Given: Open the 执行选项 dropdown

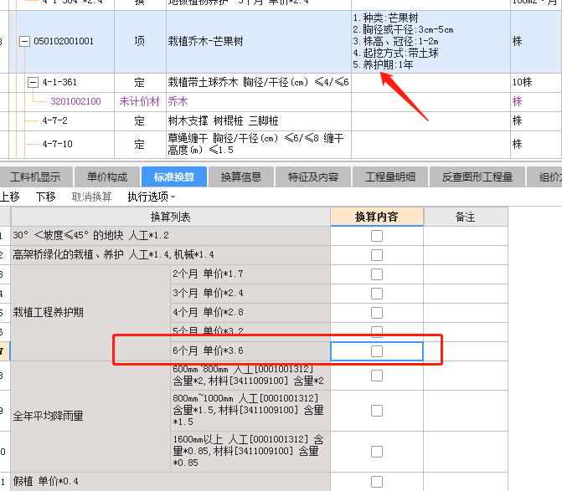Looking at the screenshot, I should pyautogui.click(x=152, y=197).
